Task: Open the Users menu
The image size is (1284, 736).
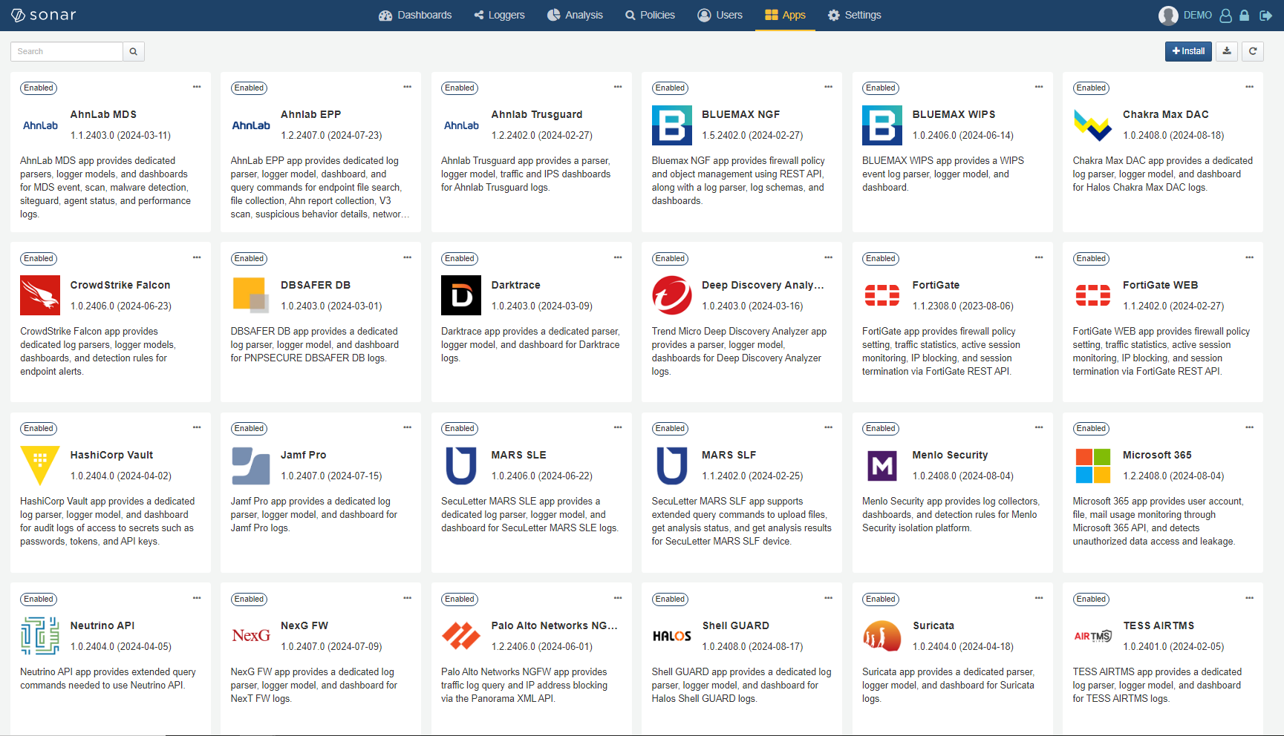Action: tap(720, 15)
